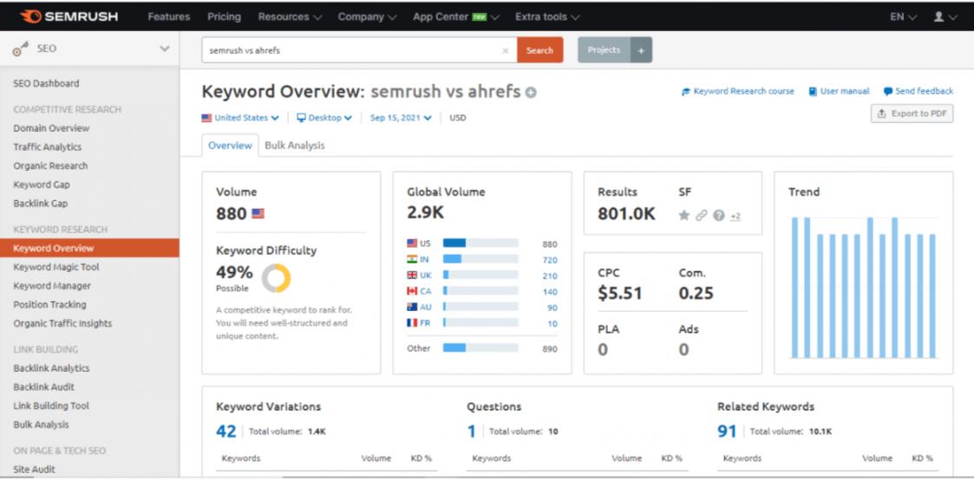Open the user account profile icon

938,16
